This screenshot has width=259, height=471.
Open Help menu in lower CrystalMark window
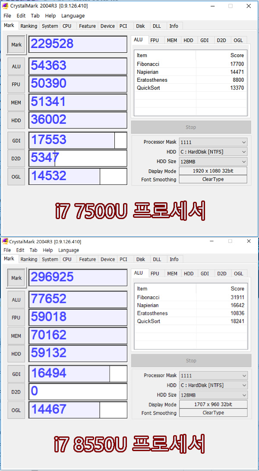click(x=48, y=250)
